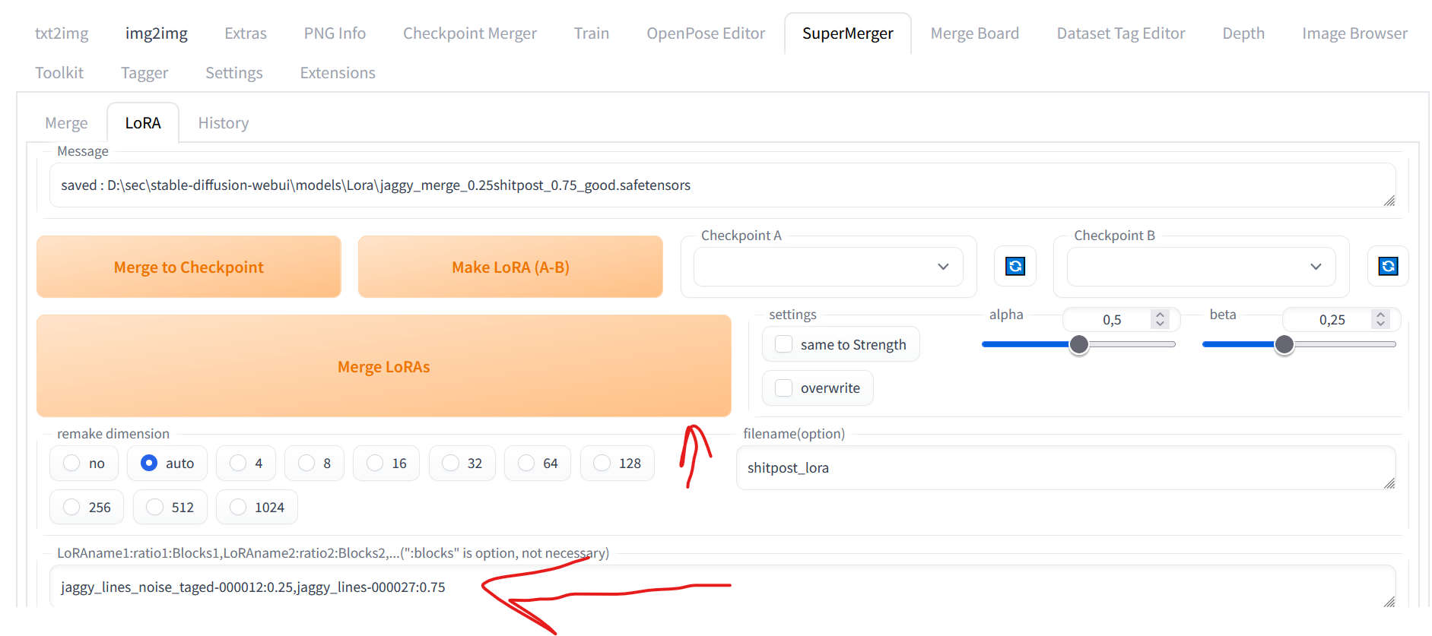Viewport: 1432px width, 636px height.
Task: Refresh the Checkpoint B list
Action: click(1388, 266)
